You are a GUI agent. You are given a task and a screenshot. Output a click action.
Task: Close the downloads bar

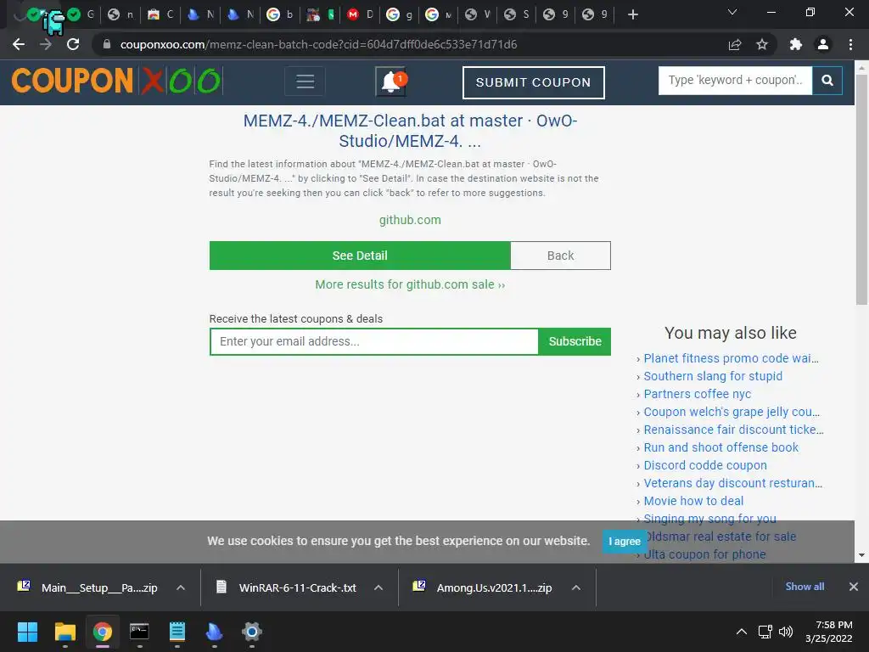[x=854, y=587]
